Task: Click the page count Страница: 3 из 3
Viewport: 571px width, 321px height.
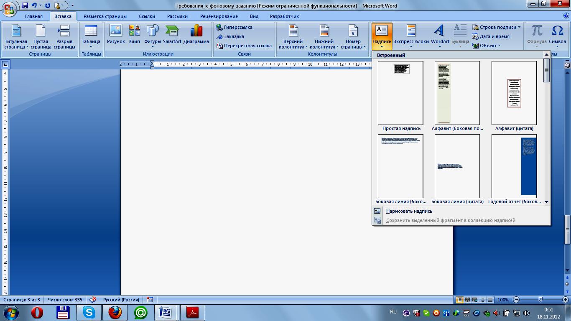Action: (22, 300)
